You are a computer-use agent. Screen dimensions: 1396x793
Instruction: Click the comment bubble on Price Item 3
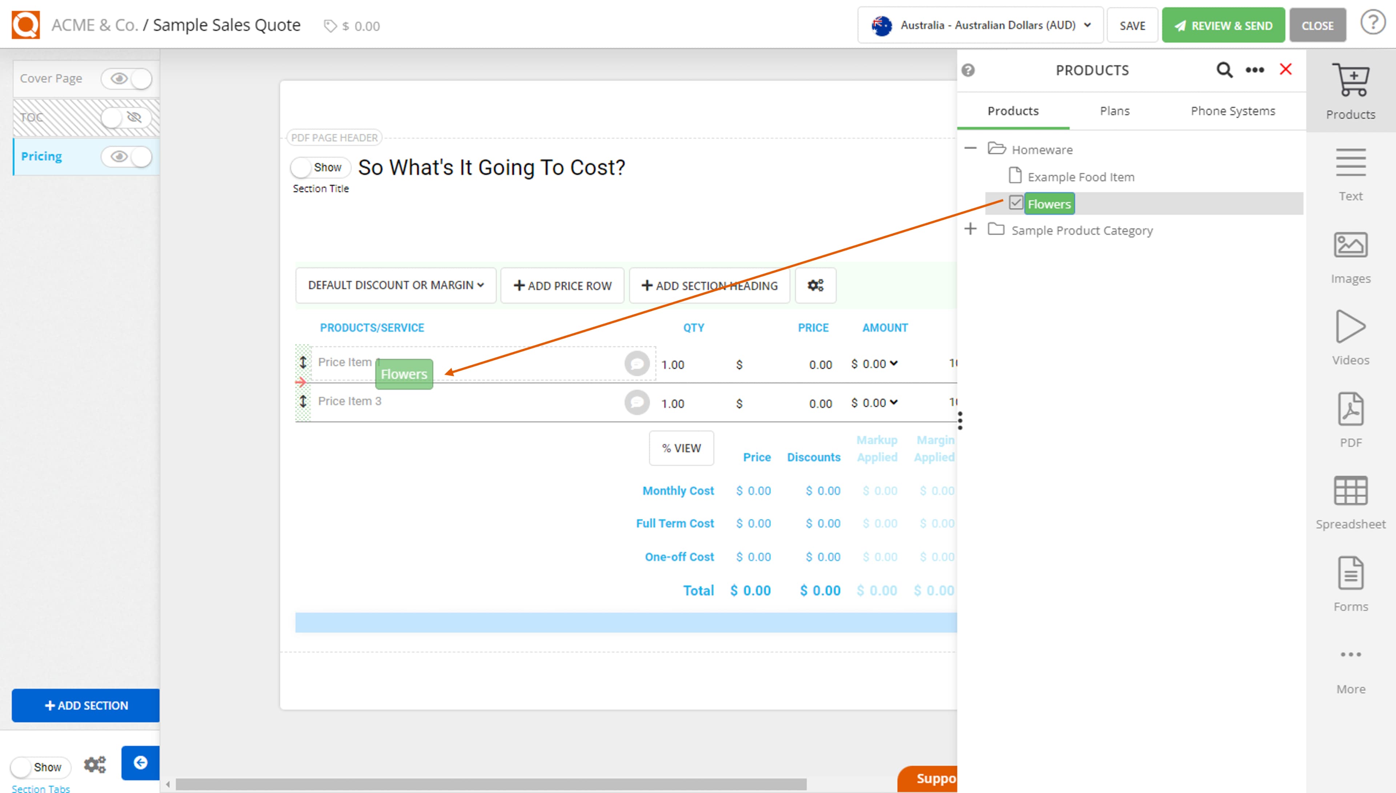635,402
